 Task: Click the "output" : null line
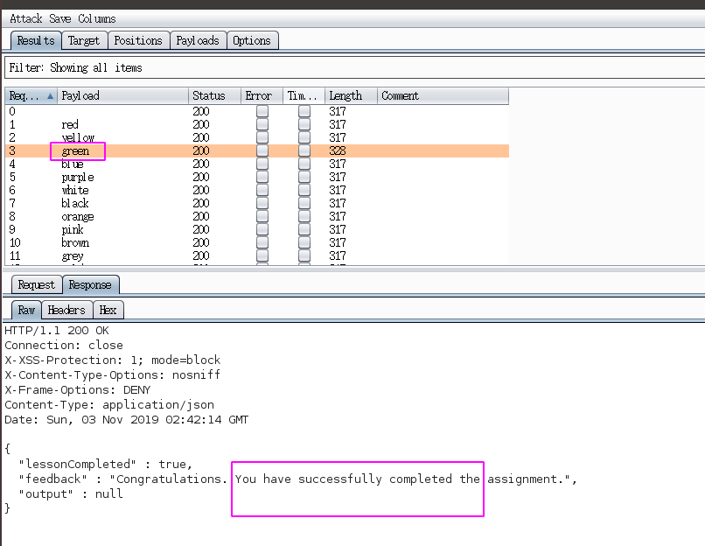point(71,493)
